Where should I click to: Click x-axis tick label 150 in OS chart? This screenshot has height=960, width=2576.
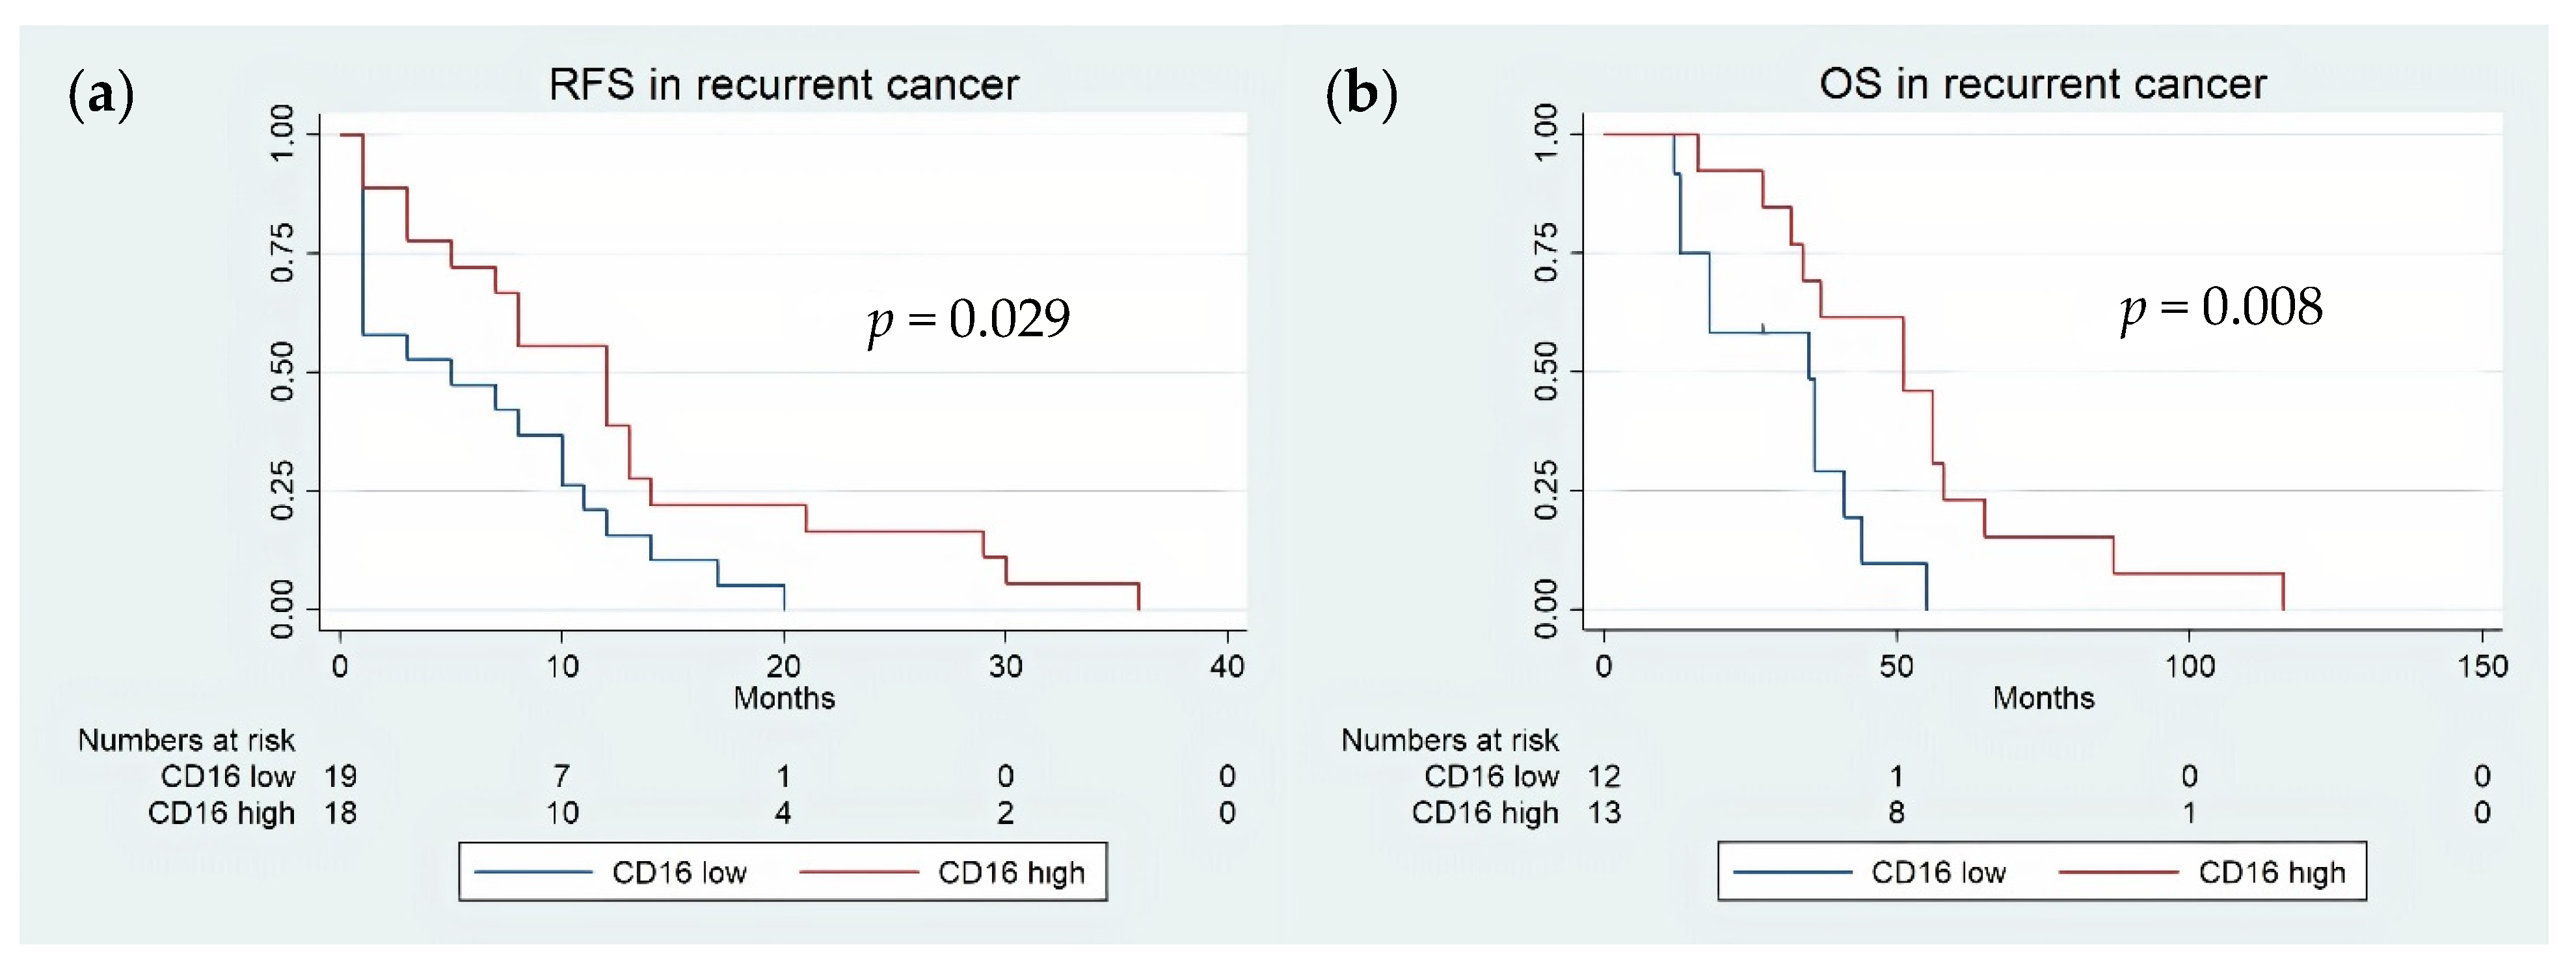click(x=2482, y=666)
